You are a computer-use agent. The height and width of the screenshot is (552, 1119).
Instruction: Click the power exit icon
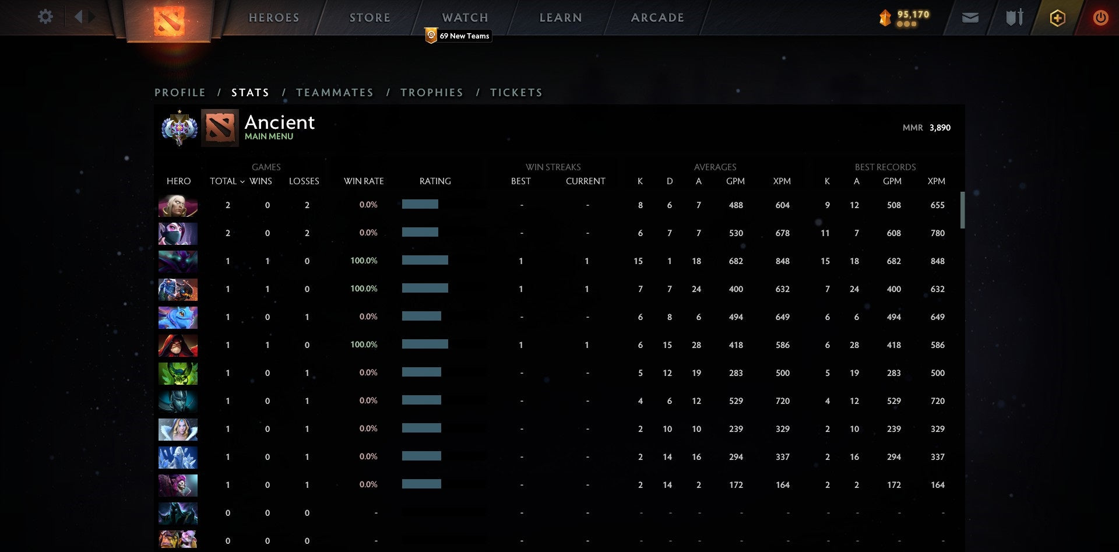[1100, 17]
